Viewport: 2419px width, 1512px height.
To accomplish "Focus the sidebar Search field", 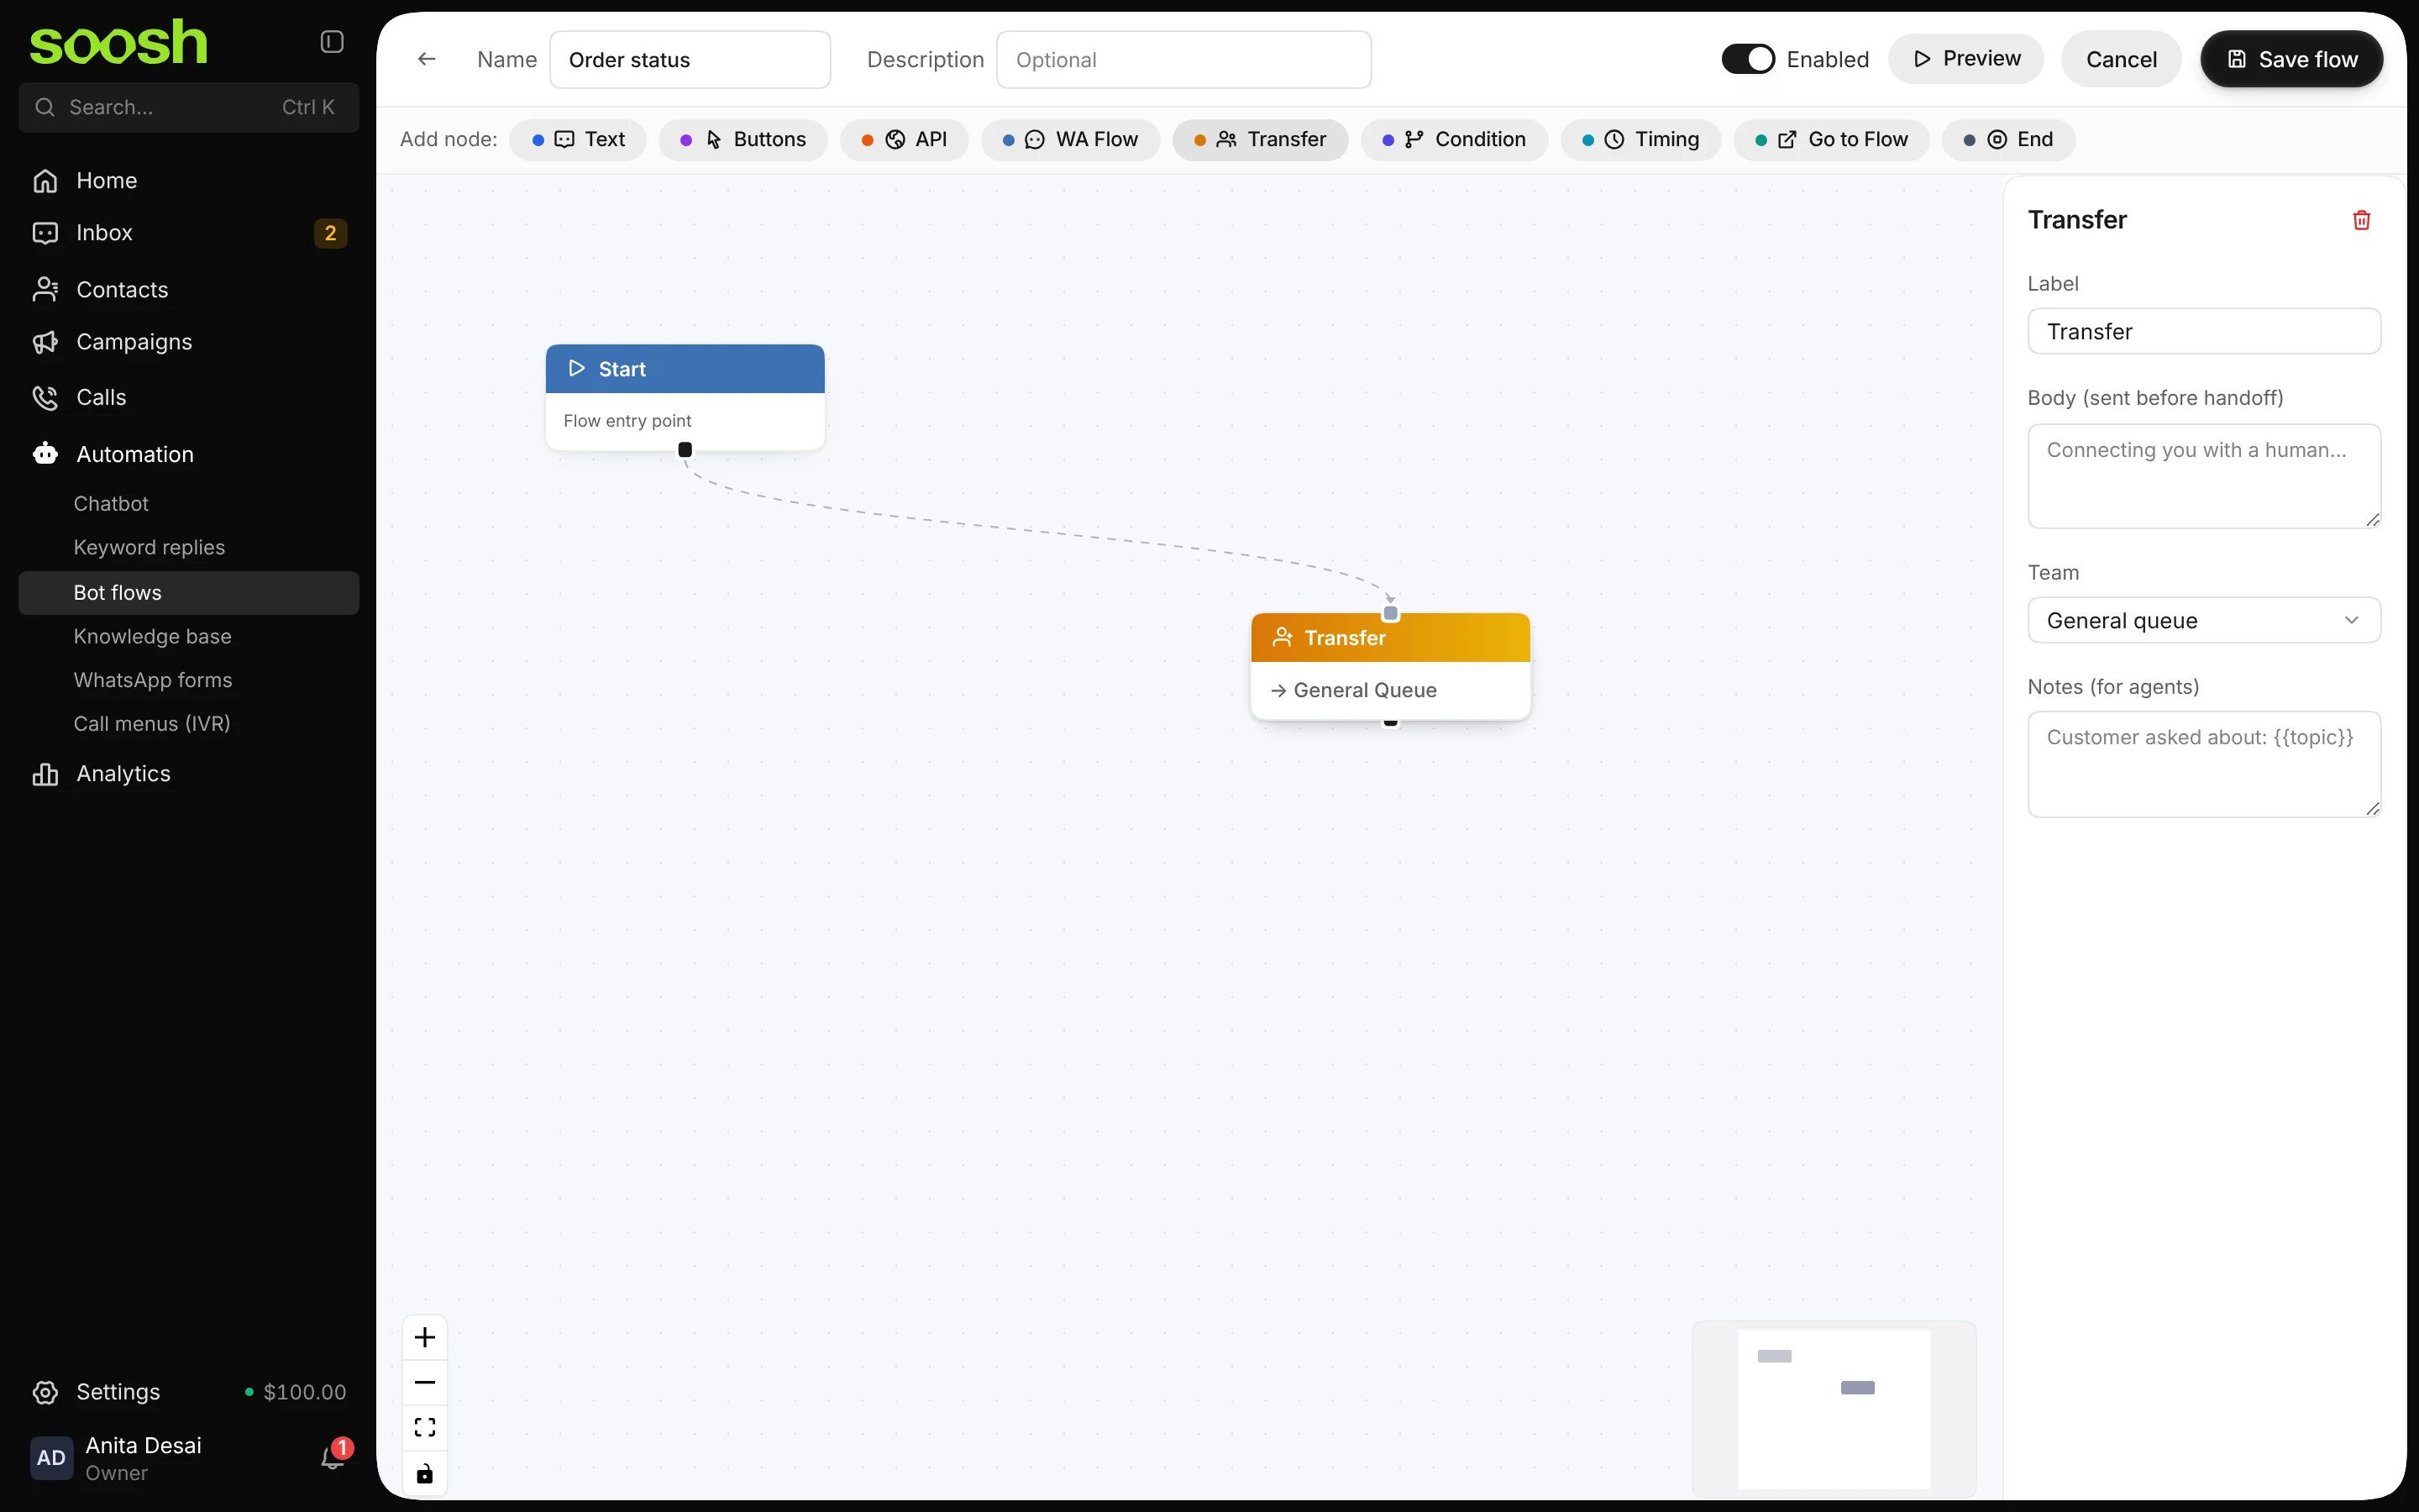I will [x=189, y=107].
